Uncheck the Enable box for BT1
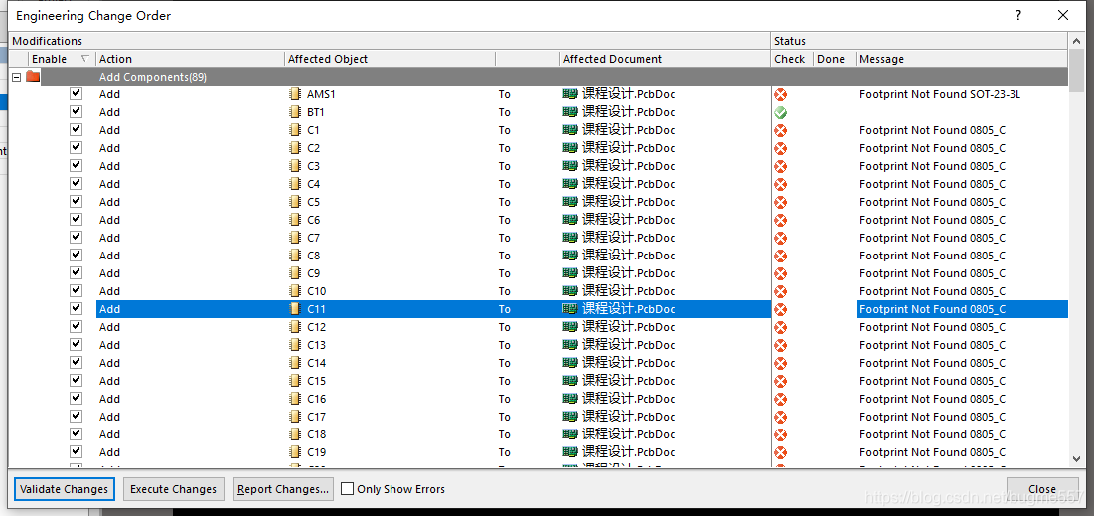The image size is (1094, 516). click(77, 111)
